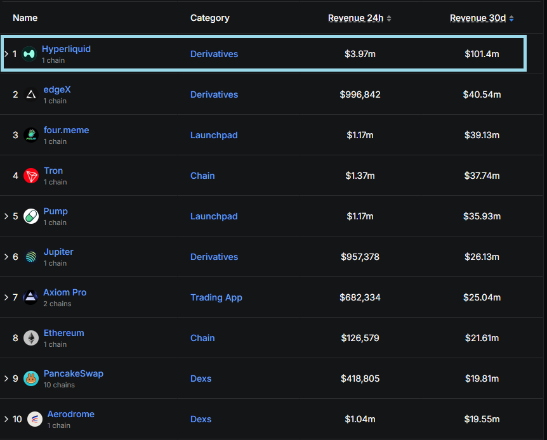Select the $37.74m revenue value
Image resolution: width=547 pixels, height=440 pixels.
tap(482, 176)
